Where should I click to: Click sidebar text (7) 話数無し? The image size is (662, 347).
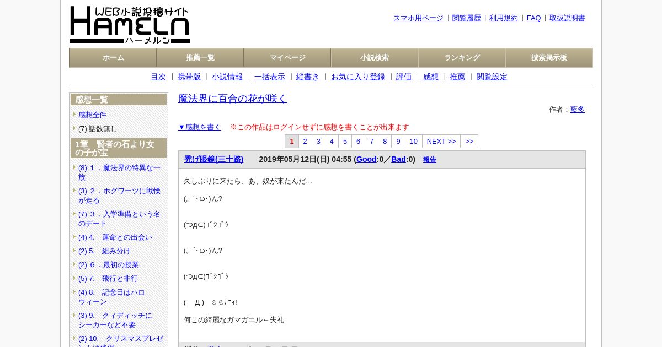[x=98, y=129]
